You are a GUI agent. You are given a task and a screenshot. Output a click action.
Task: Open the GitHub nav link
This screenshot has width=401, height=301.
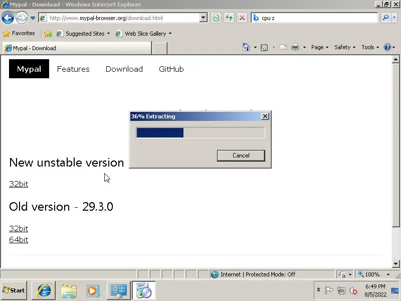pos(171,69)
